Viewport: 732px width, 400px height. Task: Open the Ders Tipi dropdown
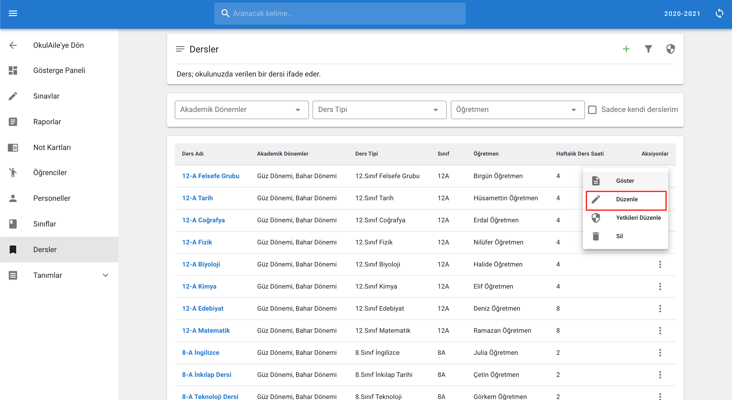point(379,110)
